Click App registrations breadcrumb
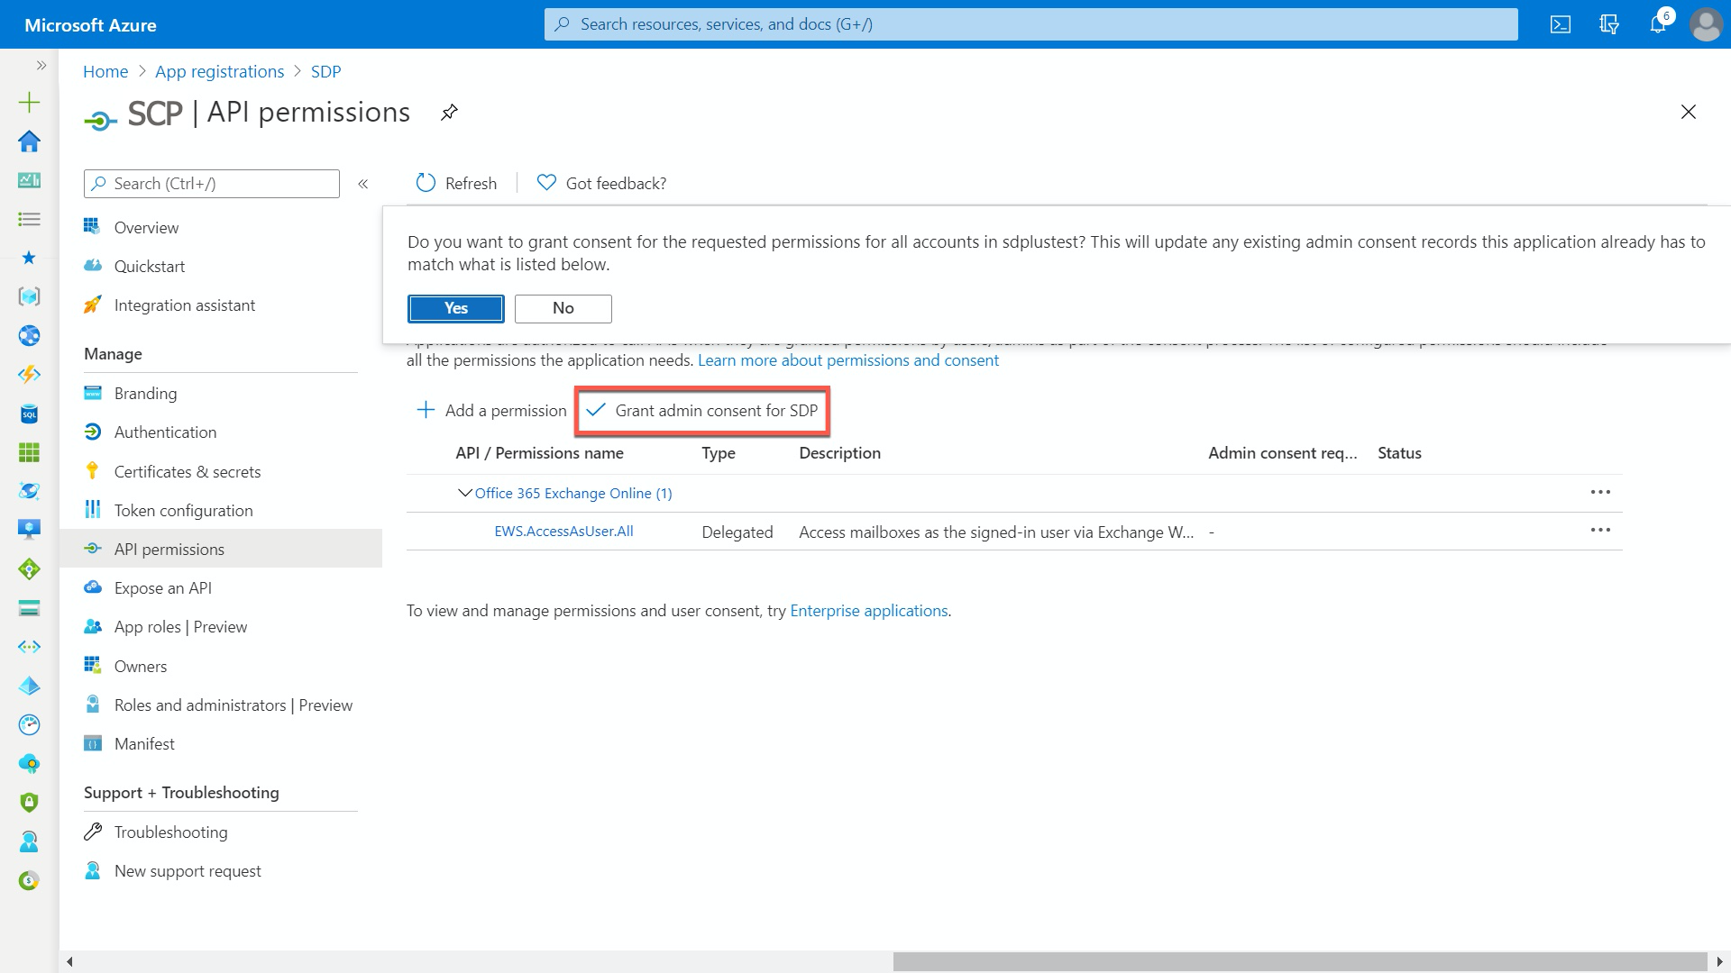Screen dimensions: 1731x973 click(x=219, y=72)
